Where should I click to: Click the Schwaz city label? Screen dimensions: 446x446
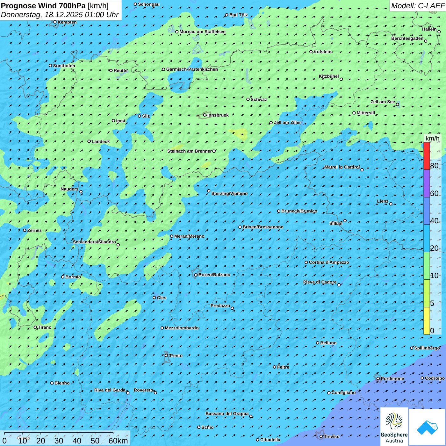coord(259,99)
